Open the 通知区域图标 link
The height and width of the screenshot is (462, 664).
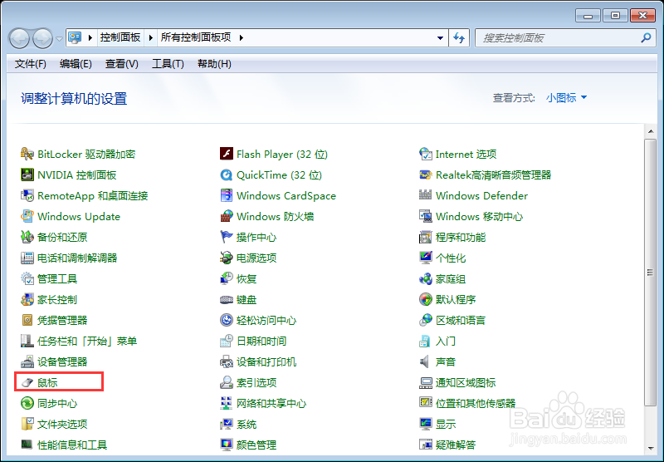pos(466,382)
